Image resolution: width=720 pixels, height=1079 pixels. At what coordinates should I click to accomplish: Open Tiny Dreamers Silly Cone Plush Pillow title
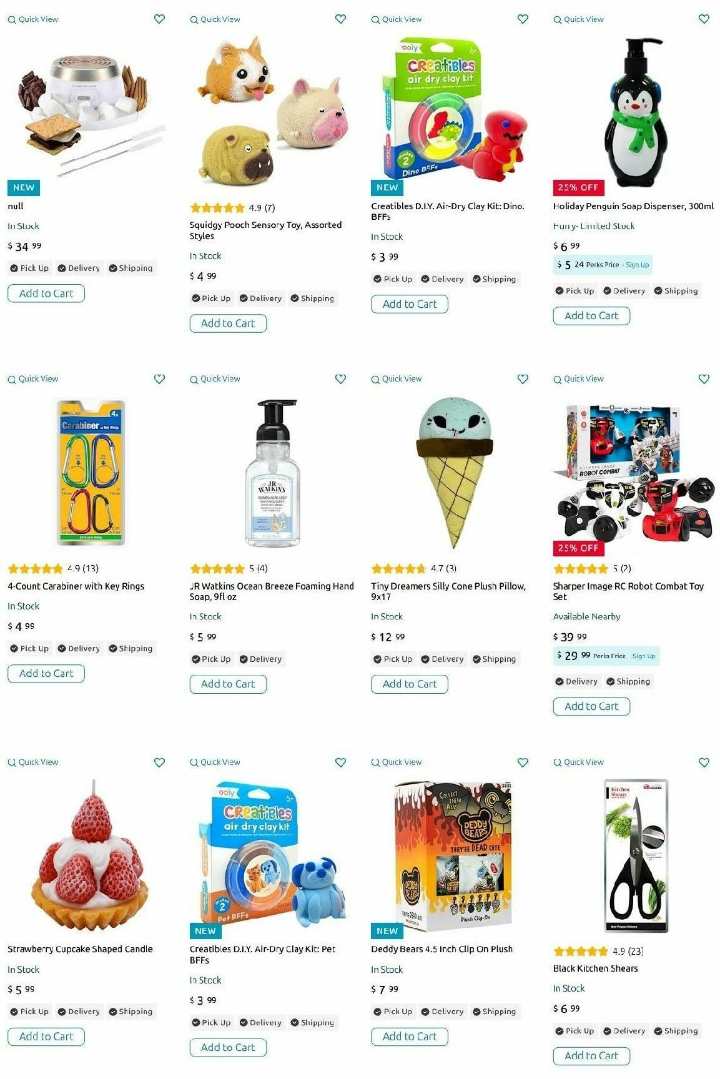click(x=448, y=591)
